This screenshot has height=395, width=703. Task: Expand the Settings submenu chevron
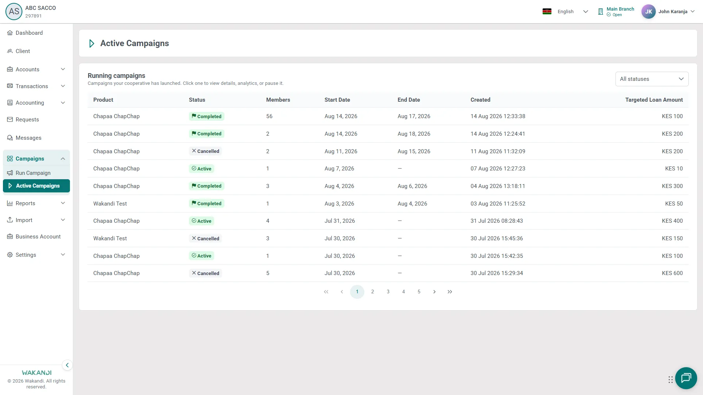tap(63, 255)
